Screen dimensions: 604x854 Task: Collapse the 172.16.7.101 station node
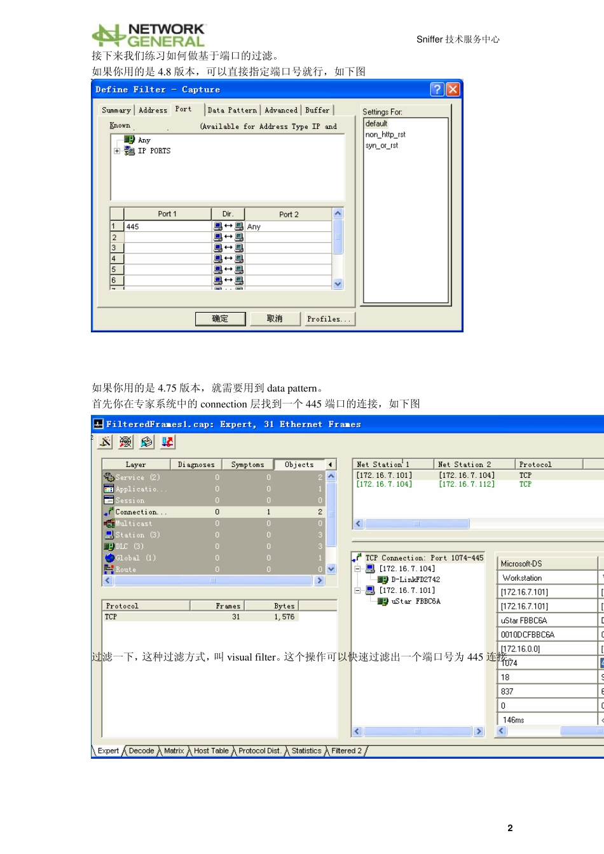(x=358, y=590)
